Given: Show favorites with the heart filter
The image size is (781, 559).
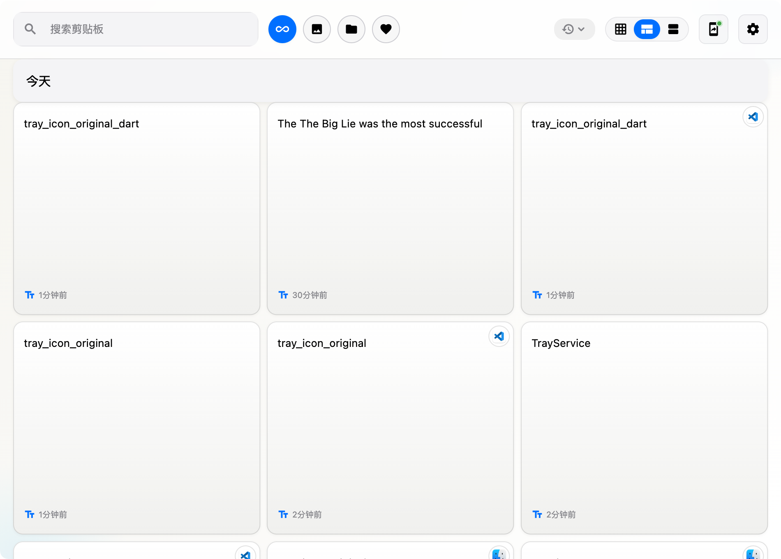Looking at the screenshot, I should (x=386, y=29).
